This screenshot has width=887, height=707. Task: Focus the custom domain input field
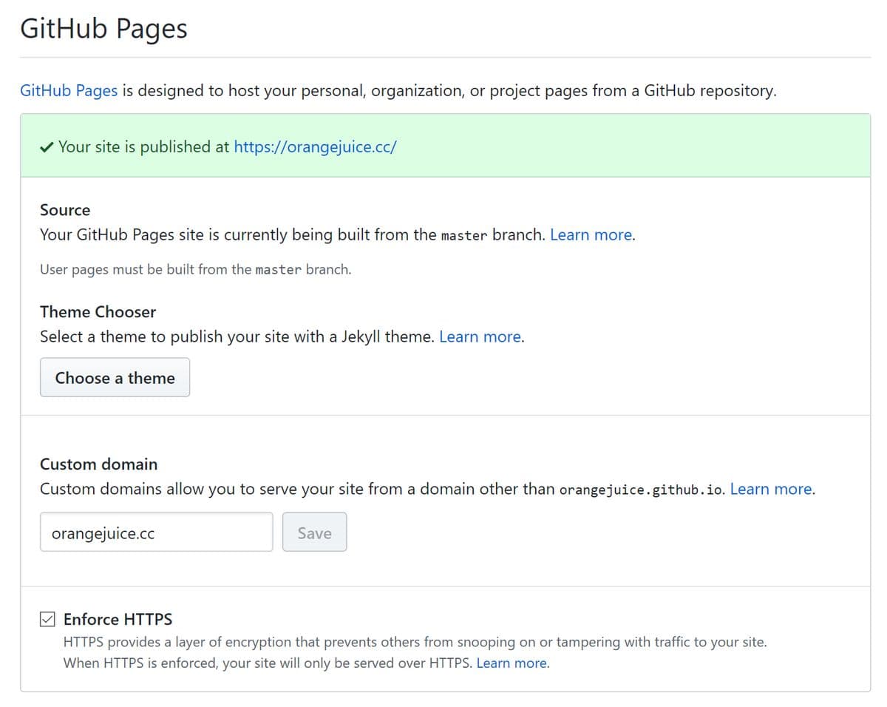pos(157,532)
